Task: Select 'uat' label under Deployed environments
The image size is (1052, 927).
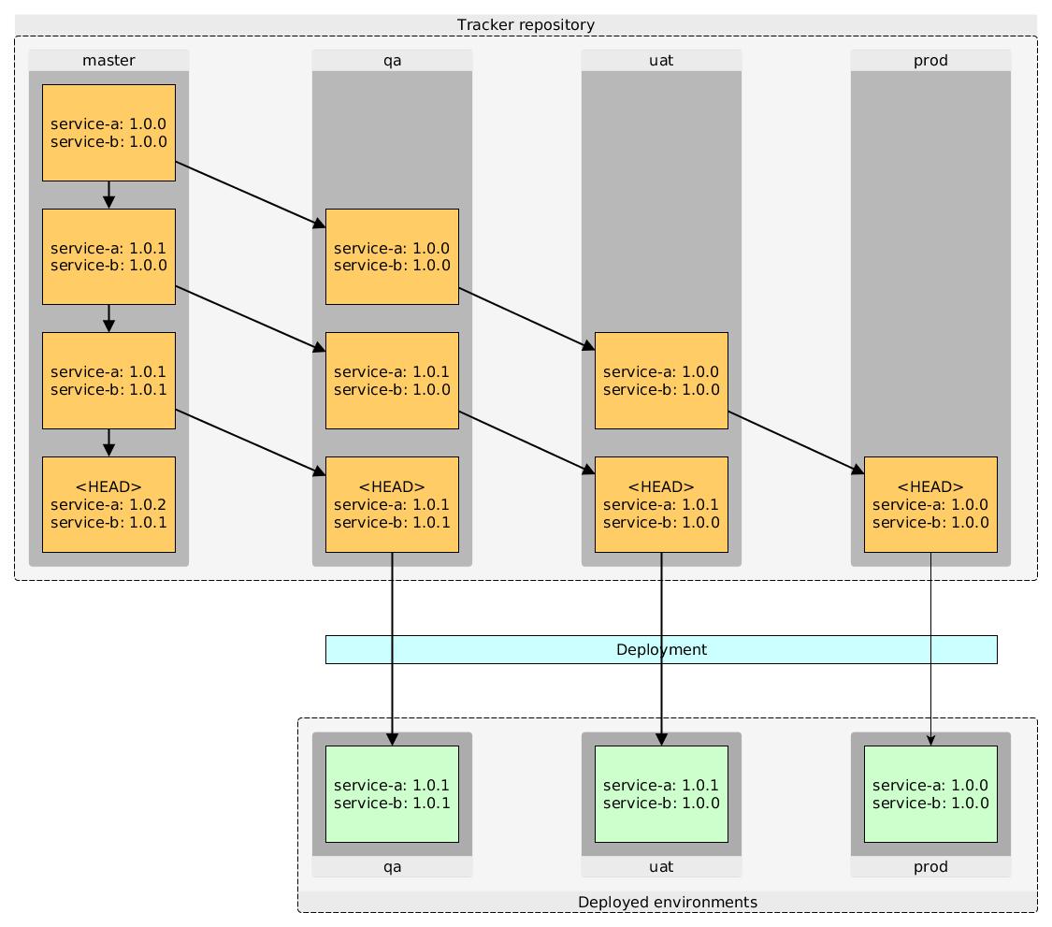Action: pyautogui.click(x=661, y=866)
